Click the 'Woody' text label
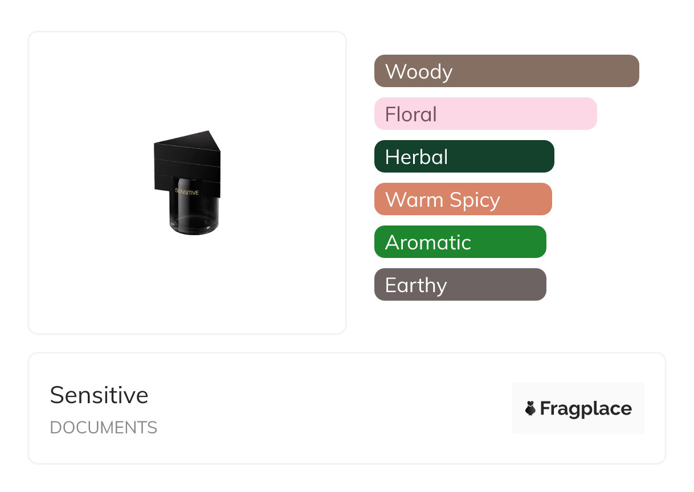694x492 pixels. (x=419, y=72)
